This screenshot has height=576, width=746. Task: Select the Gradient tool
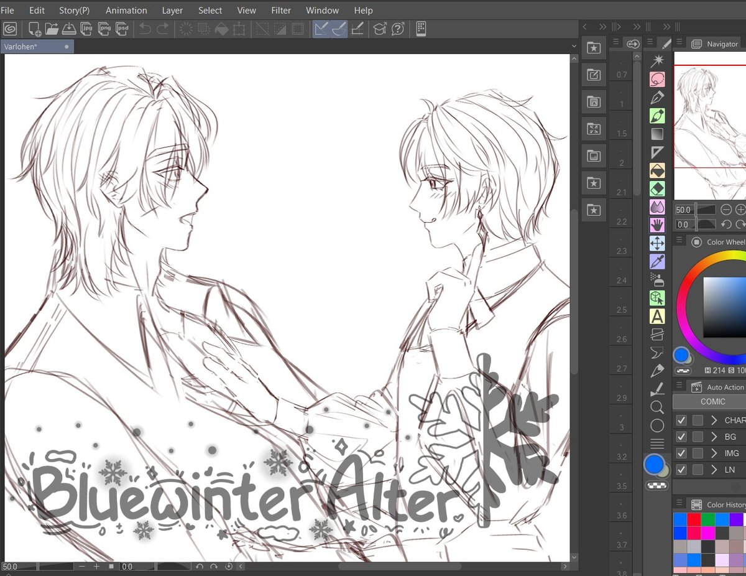pos(657,134)
